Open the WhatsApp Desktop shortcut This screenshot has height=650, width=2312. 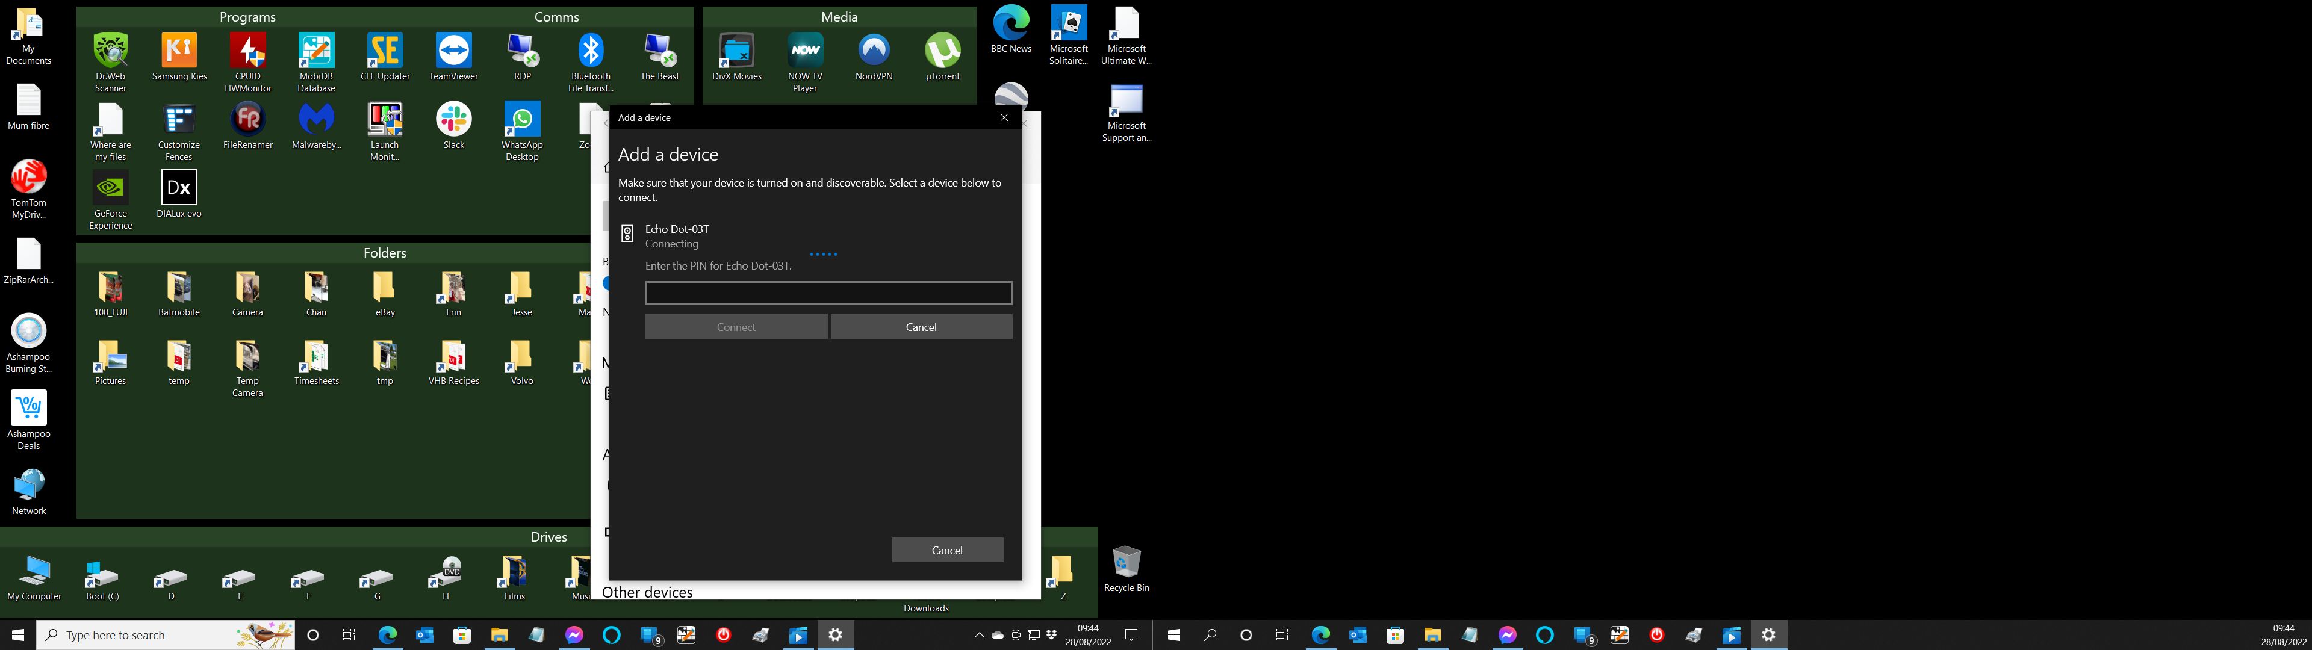[521, 120]
